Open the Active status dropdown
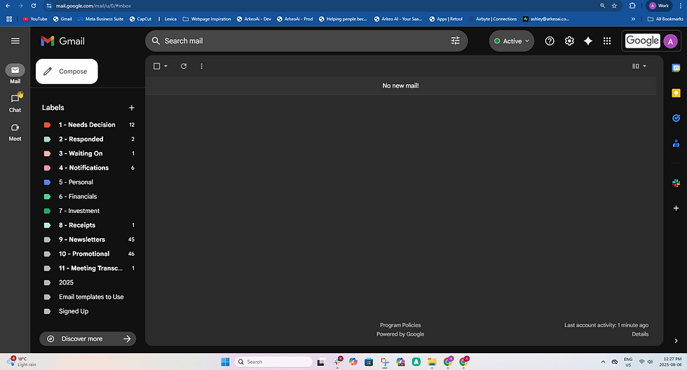687x370 pixels. pos(511,41)
